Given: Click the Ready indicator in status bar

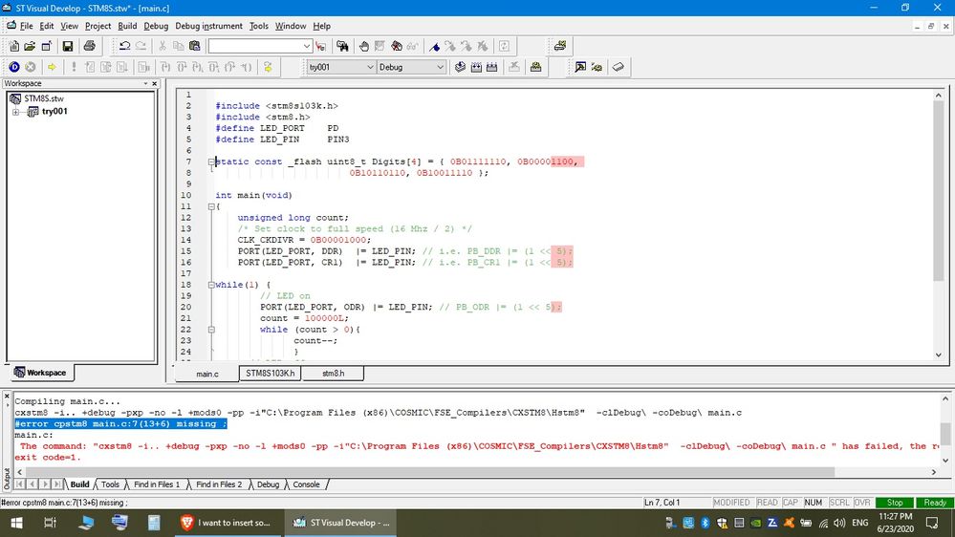Looking at the screenshot, I should (935, 503).
